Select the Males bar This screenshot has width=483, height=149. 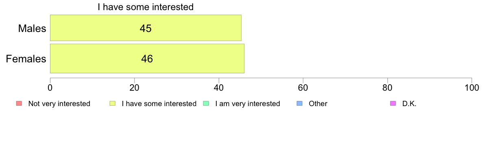[x=146, y=28]
